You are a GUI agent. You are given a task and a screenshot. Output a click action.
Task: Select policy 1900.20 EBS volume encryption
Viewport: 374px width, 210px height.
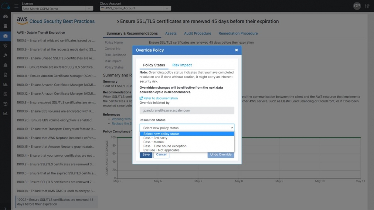click(54, 120)
